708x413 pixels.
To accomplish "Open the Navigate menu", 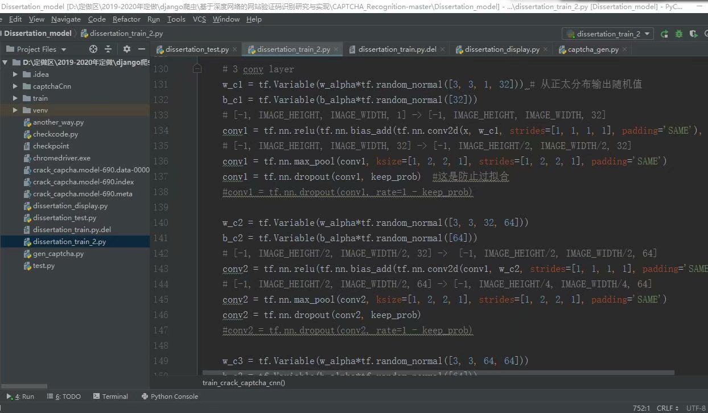I will tap(66, 19).
